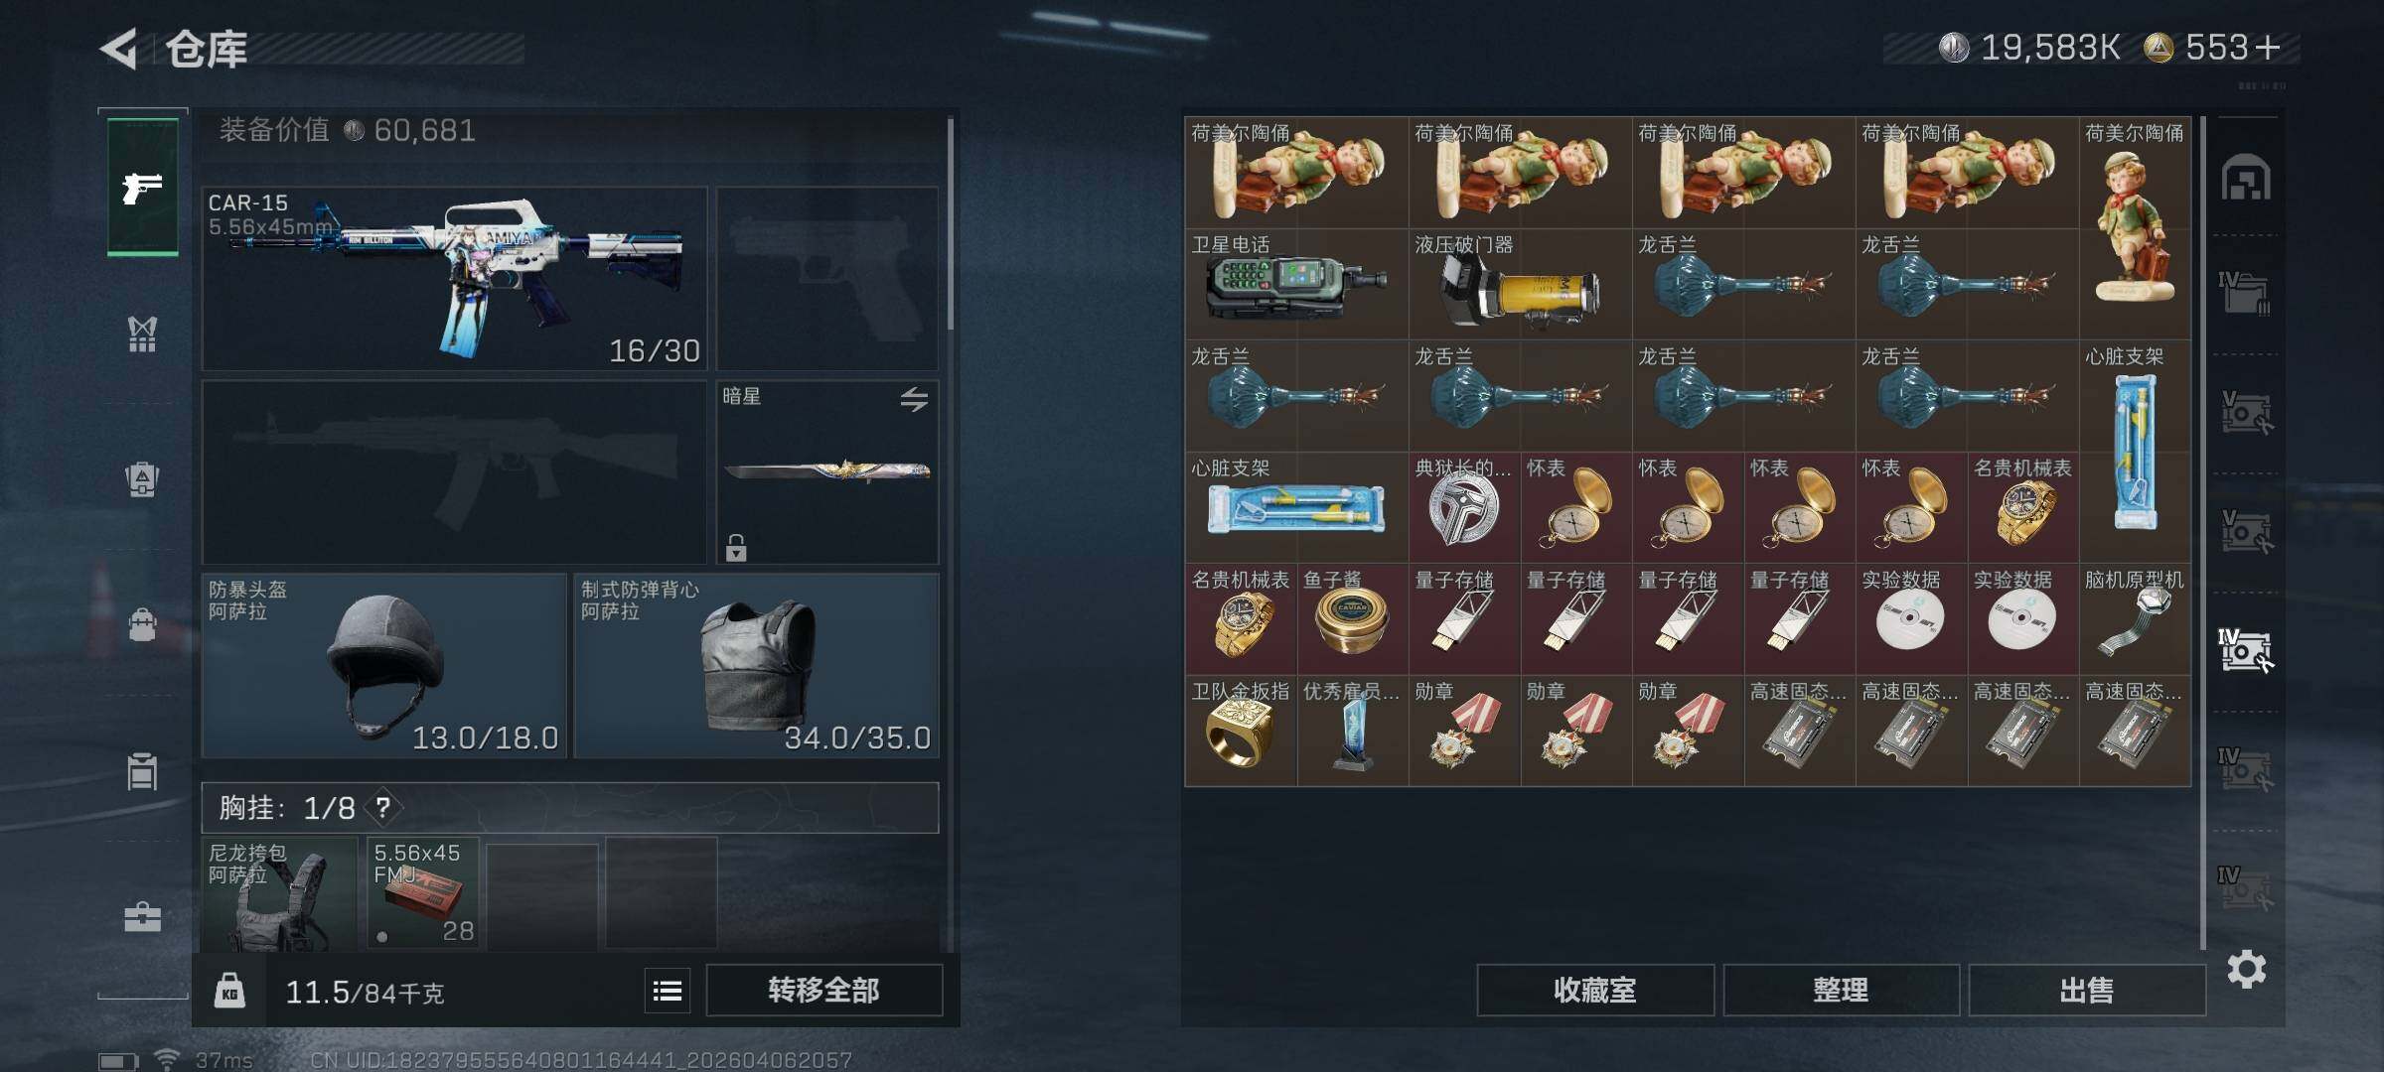
Task: Open the medical briefcase sidebar icon
Action: 142,917
